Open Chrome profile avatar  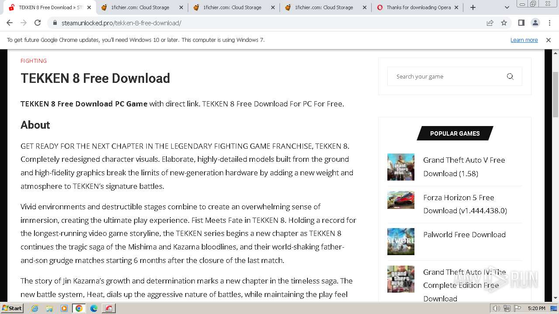[x=535, y=23]
